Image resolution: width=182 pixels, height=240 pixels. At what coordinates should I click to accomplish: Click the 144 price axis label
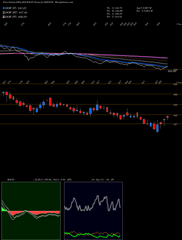tap(175, 116)
